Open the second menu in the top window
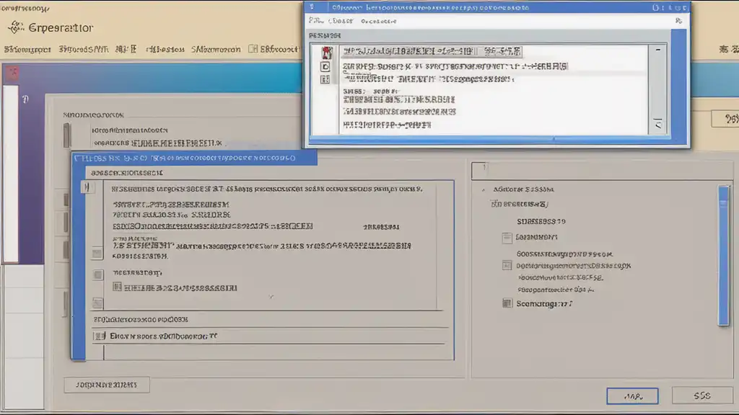The image size is (739, 415). [341, 21]
